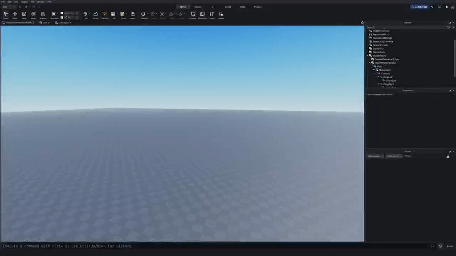Click the Explorer search filter field
Screen dimensions: 456x256
[x=406, y=27]
